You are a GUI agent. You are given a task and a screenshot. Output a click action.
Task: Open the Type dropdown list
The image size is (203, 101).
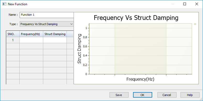click(47, 24)
